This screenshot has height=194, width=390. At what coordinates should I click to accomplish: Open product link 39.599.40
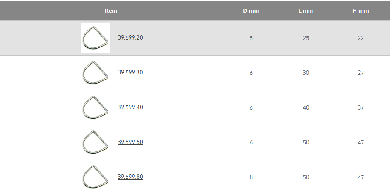[x=130, y=107]
